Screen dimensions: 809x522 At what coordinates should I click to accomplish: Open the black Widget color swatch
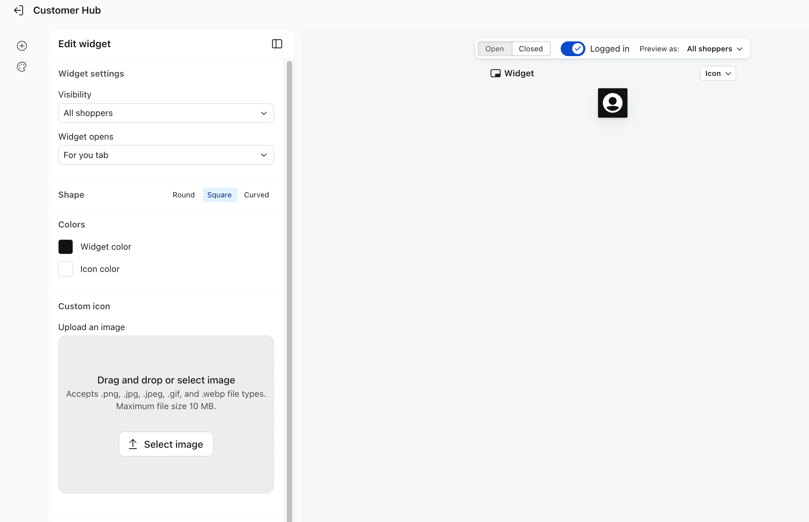tap(65, 247)
